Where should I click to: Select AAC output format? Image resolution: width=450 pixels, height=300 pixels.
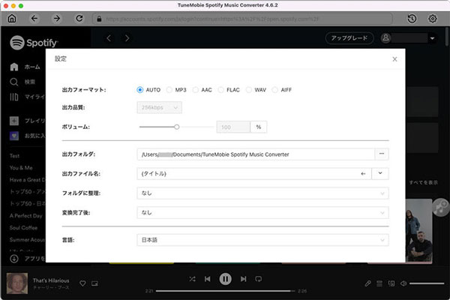point(196,90)
